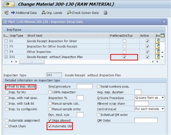Click left arrow of the right horizontal scrollbar
This screenshot has width=171, height=135.
coord(153,62)
